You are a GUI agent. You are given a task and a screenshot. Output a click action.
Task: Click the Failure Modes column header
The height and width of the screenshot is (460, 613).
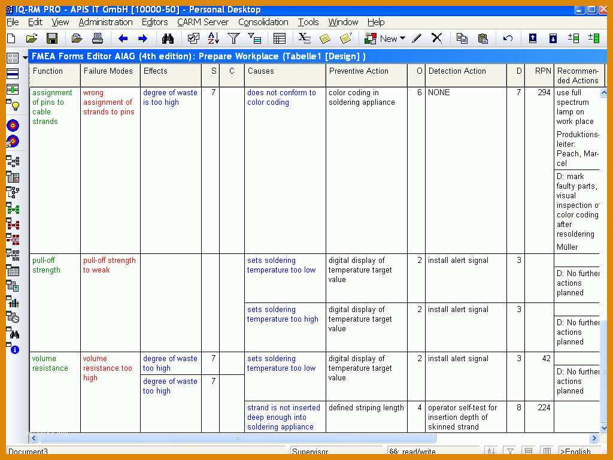110,75
